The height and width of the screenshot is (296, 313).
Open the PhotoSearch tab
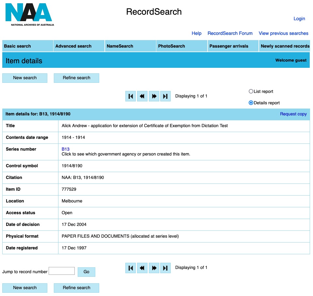pos(182,46)
